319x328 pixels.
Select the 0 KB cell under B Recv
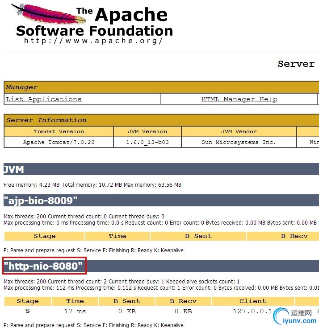pyautogui.click(x=183, y=311)
